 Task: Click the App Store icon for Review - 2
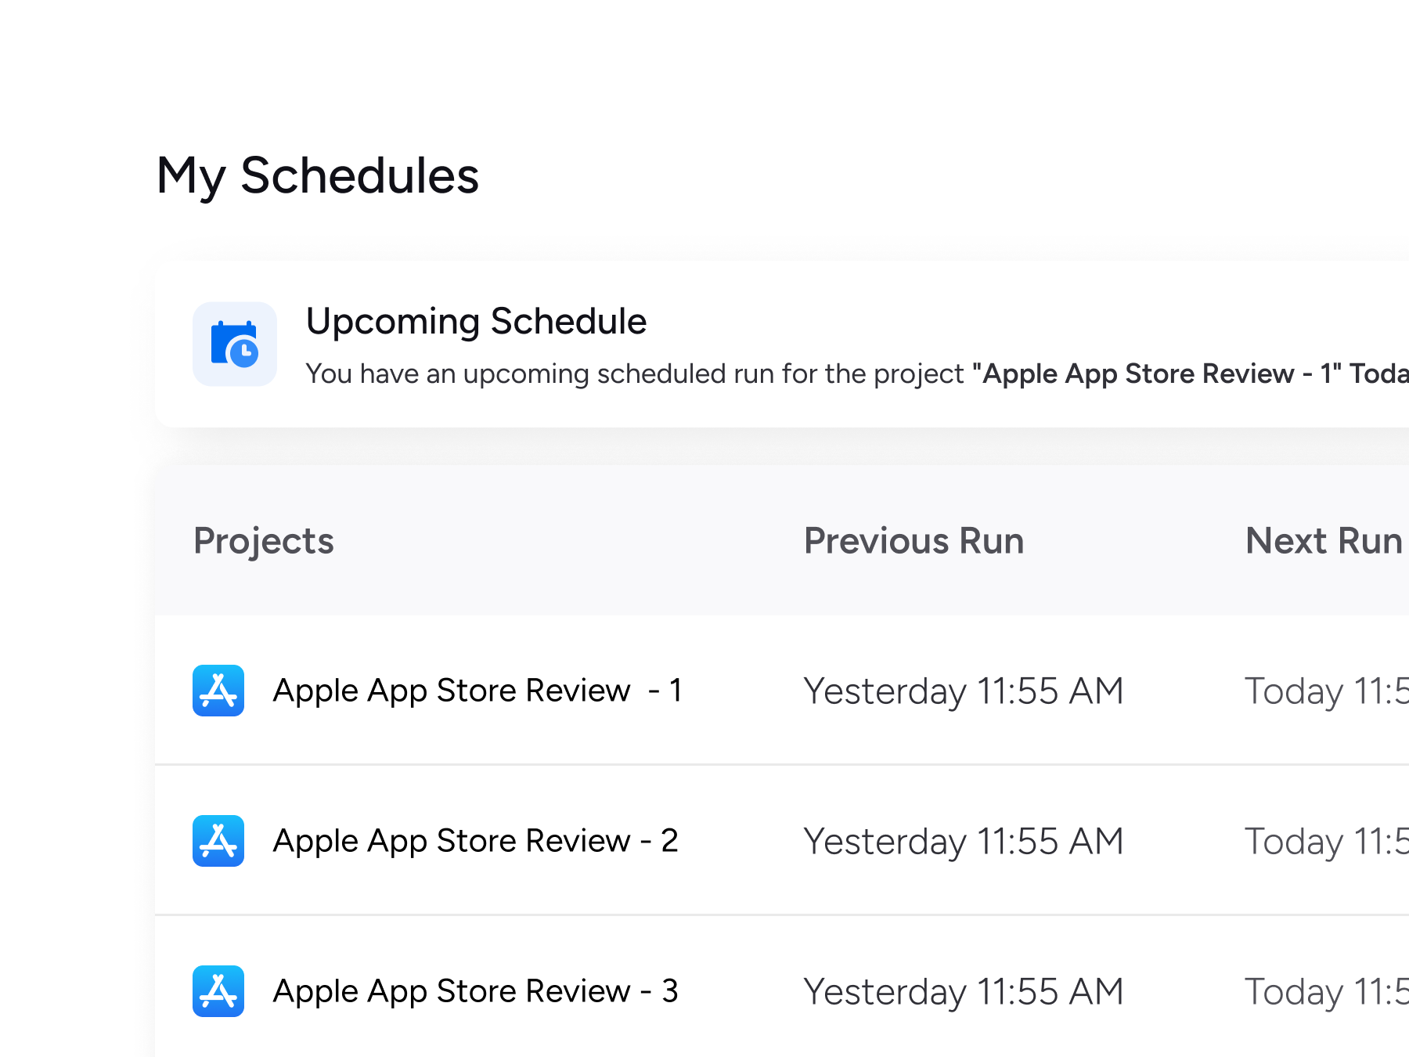(x=218, y=841)
